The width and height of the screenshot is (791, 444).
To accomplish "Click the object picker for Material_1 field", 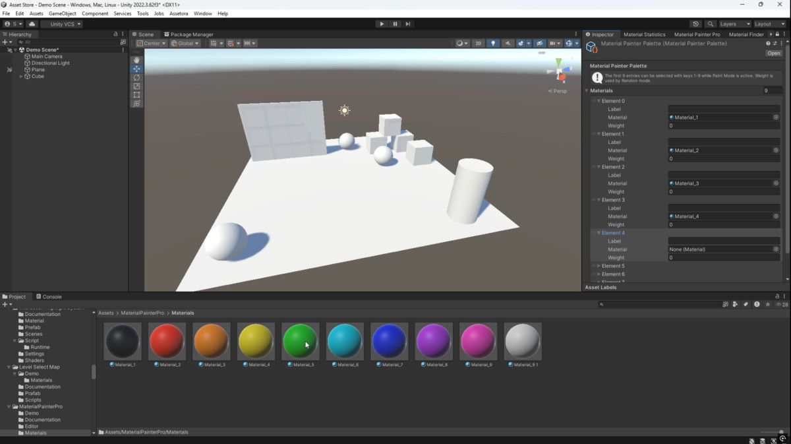I will [x=776, y=117].
